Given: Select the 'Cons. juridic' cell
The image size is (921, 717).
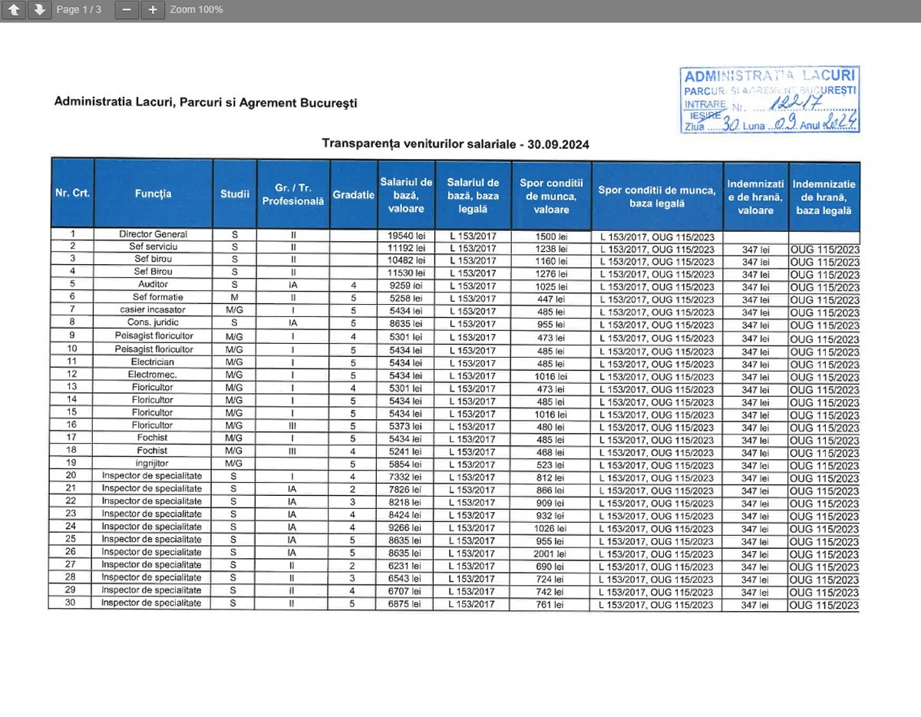Looking at the screenshot, I should tap(153, 323).
